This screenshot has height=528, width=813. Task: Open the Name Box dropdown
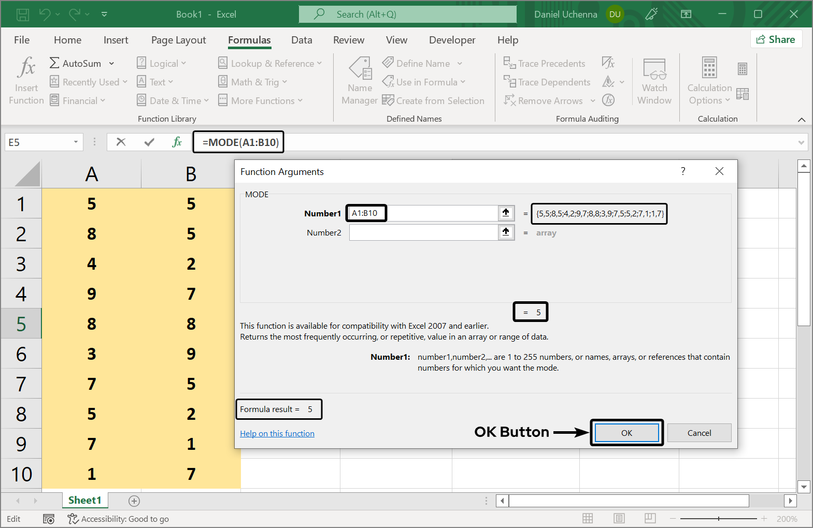(76, 142)
